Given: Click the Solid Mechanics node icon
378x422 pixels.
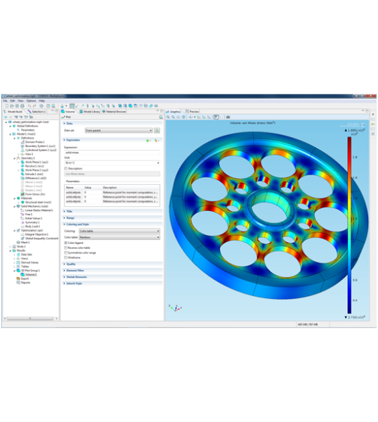Looking at the screenshot, I should click(18, 206).
